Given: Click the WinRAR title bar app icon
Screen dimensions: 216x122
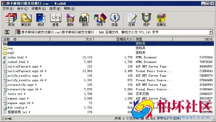Looking at the screenshot, I should (3, 3).
